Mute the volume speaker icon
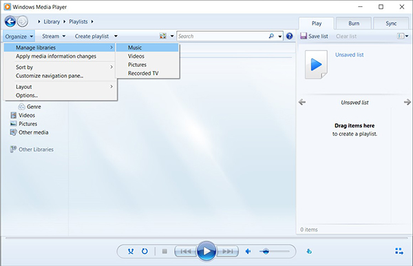 coord(248,252)
